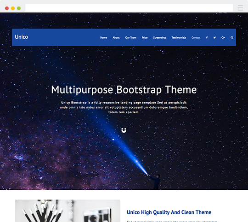
Task: View the Testimonials section link
Action: point(179,38)
